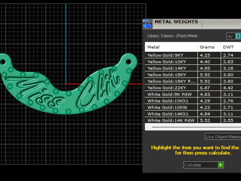Click the 4.95 grams cell
The image size is (241, 181).
tap(209, 68)
